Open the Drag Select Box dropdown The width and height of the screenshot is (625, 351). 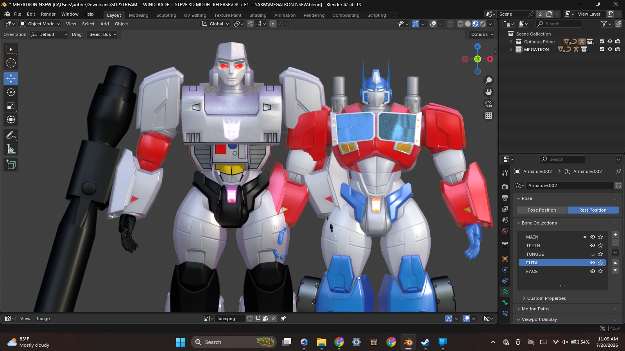tap(103, 34)
